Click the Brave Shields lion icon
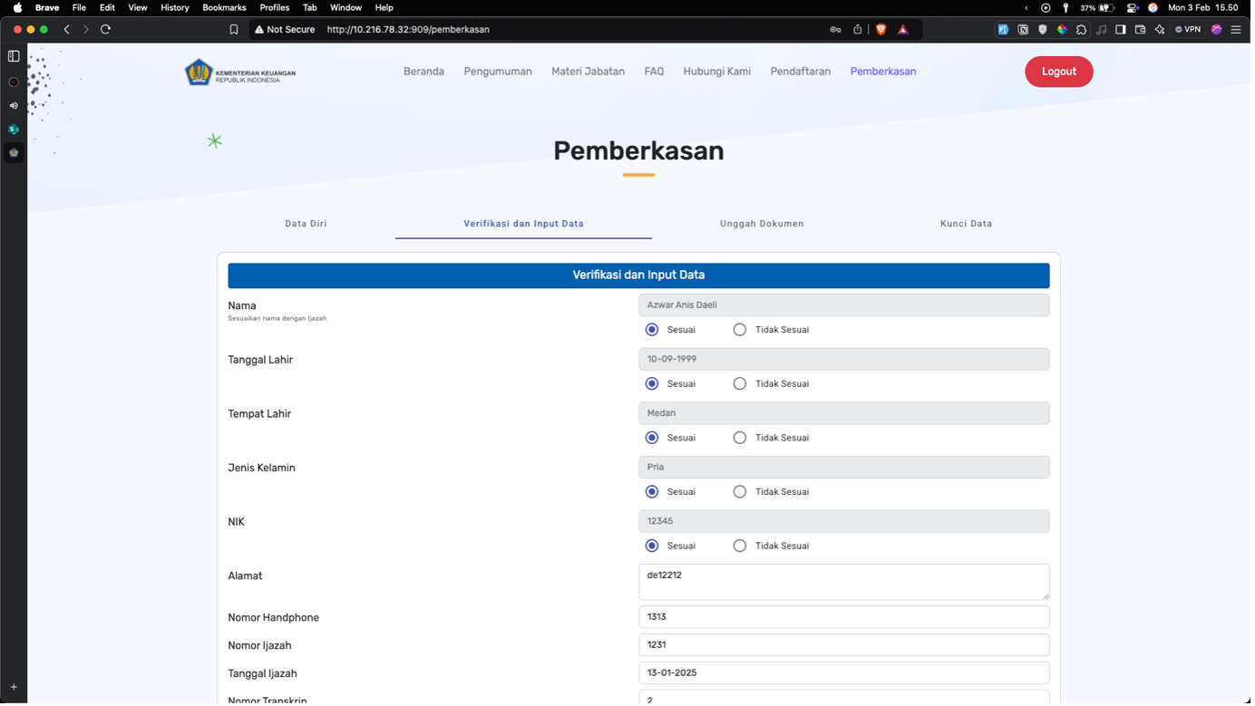This screenshot has width=1255, height=706. click(x=880, y=29)
